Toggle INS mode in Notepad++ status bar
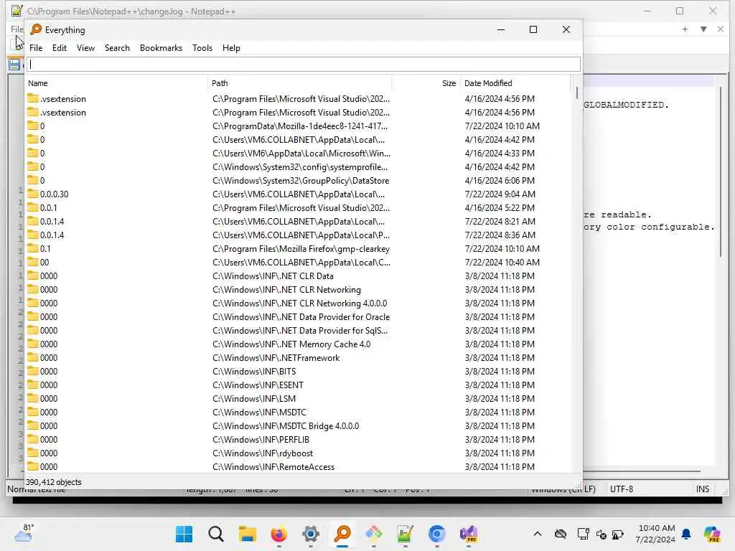 pyautogui.click(x=702, y=489)
